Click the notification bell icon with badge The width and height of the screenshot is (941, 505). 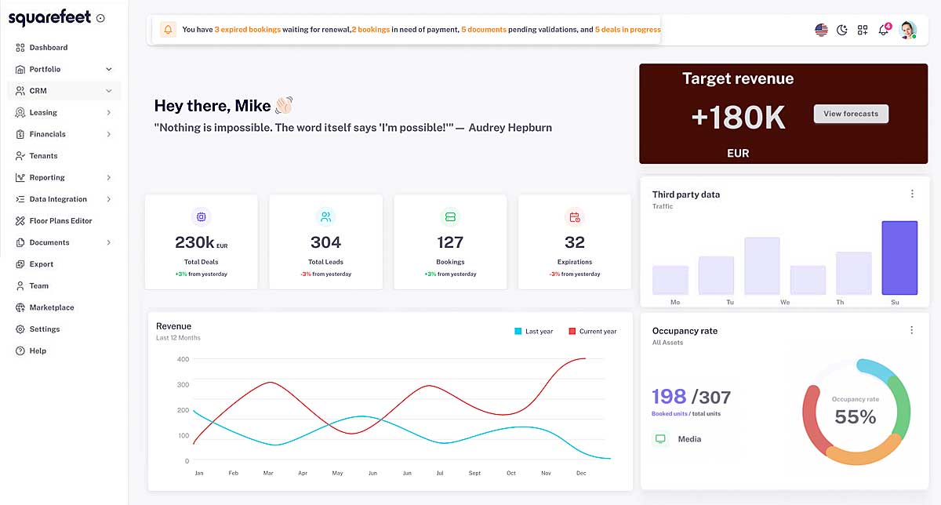884,31
